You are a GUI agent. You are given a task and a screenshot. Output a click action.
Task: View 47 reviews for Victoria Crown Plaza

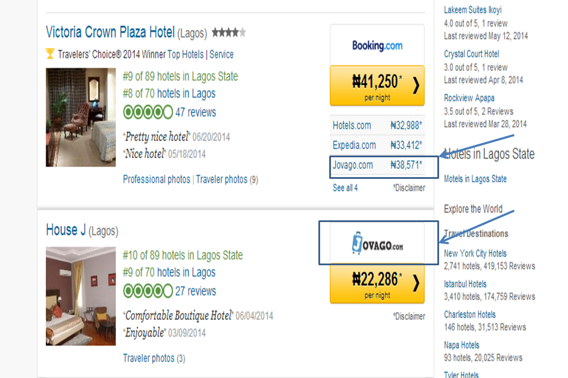click(x=196, y=112)
